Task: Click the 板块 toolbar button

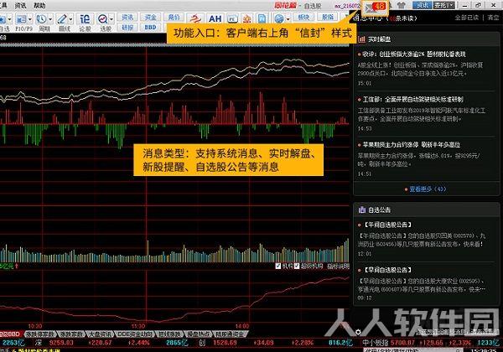Action: [303, 17]
